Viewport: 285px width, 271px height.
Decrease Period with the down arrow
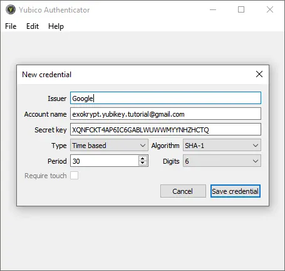pyautogui.click(x=143, y=163)
